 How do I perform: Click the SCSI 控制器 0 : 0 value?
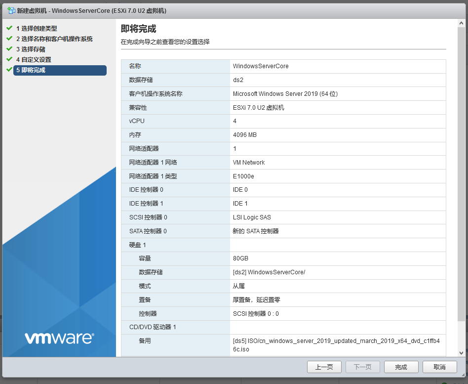pos(256,314)
